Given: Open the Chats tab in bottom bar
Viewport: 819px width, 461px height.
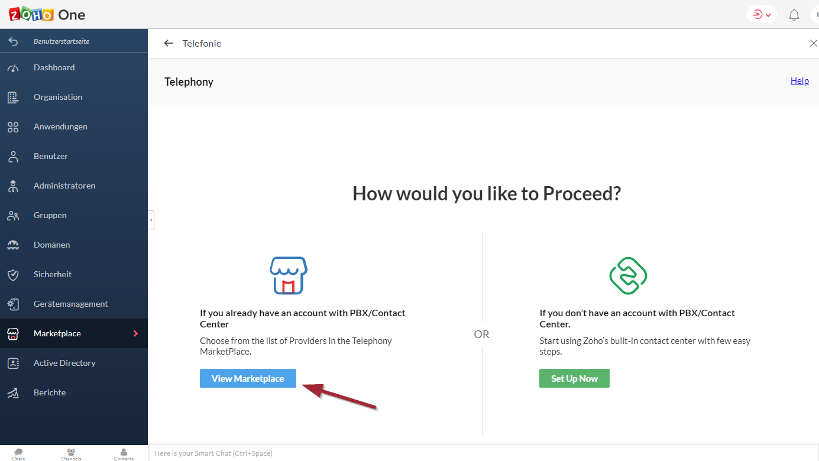Looking at the screenshot, I should 19,454.
